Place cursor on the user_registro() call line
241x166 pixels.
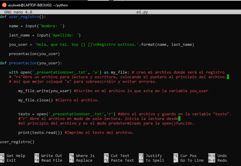click(17, 142)
